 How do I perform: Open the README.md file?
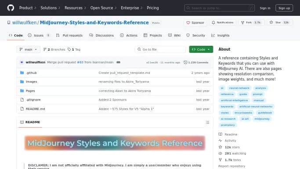tap(36, 109)
